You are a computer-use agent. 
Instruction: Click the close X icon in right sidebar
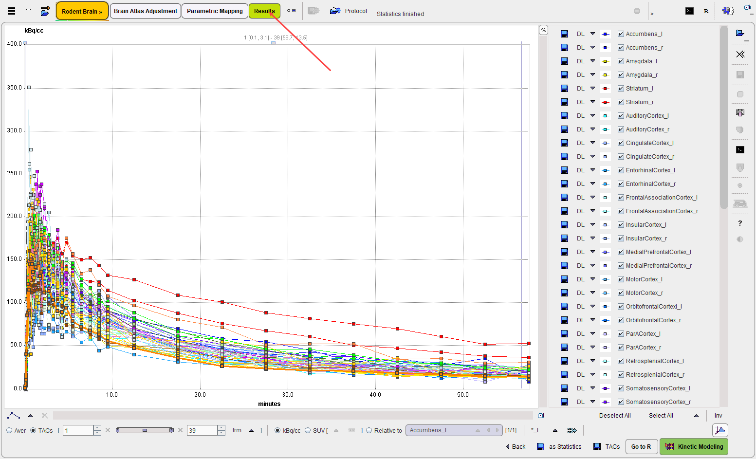tap(740, 54)
